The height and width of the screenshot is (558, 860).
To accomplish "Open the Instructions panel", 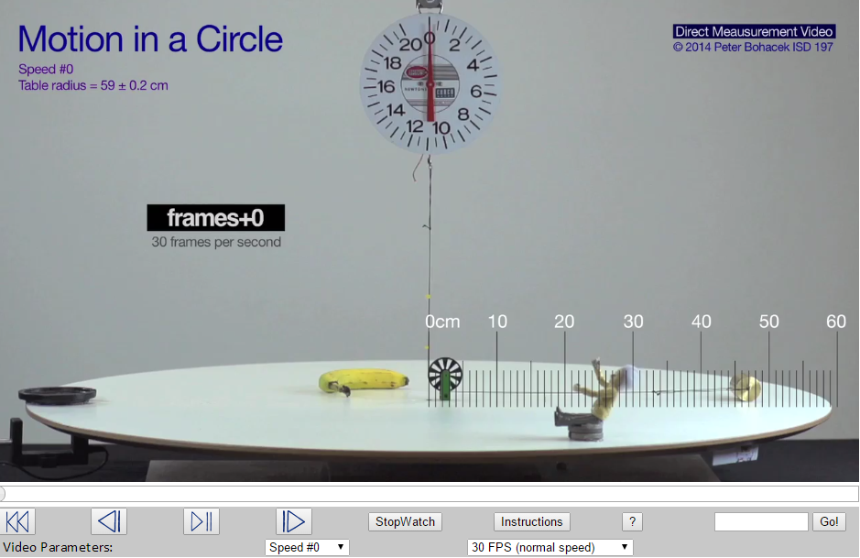I will [531, 521].
